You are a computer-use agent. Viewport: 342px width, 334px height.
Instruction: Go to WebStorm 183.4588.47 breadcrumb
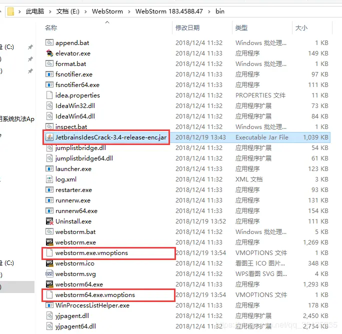(169, 11)
